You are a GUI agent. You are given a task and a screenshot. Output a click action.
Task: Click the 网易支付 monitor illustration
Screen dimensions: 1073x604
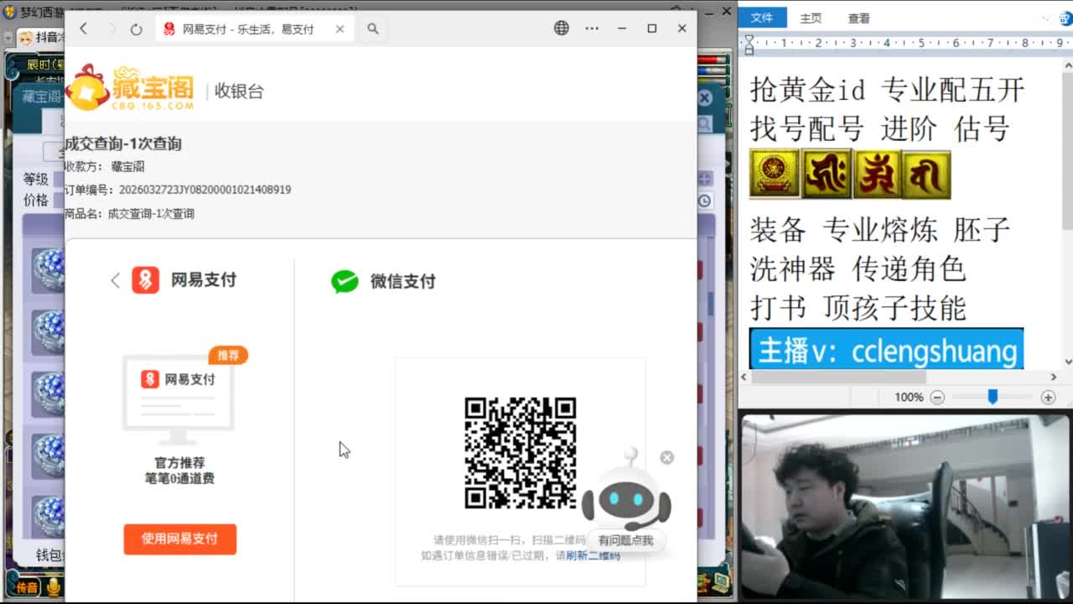point(179,400)
